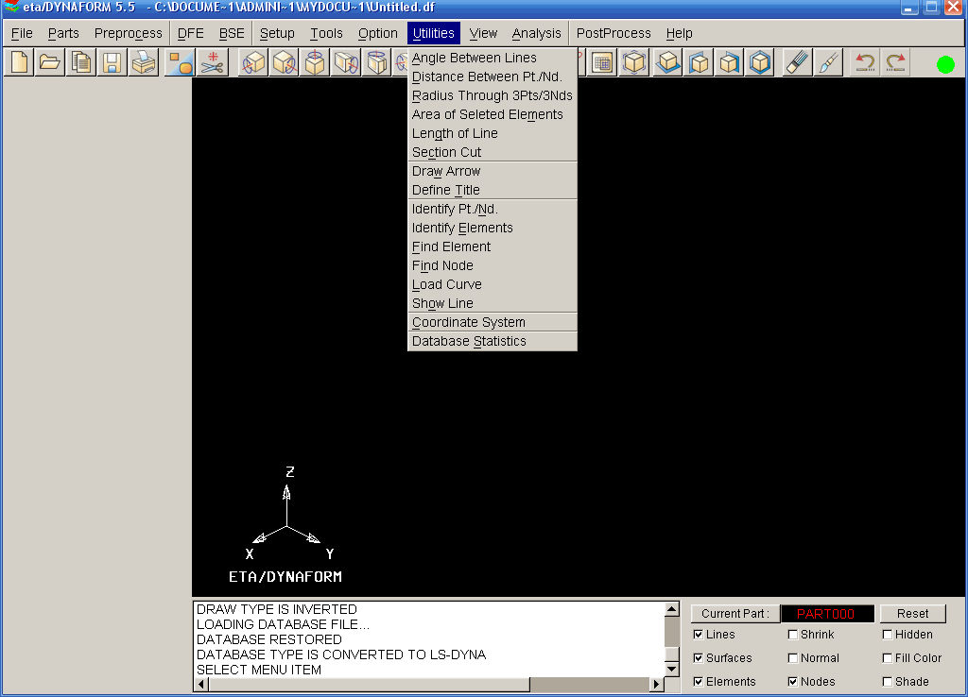Click the square-and-circle part on/off icon

181,62
